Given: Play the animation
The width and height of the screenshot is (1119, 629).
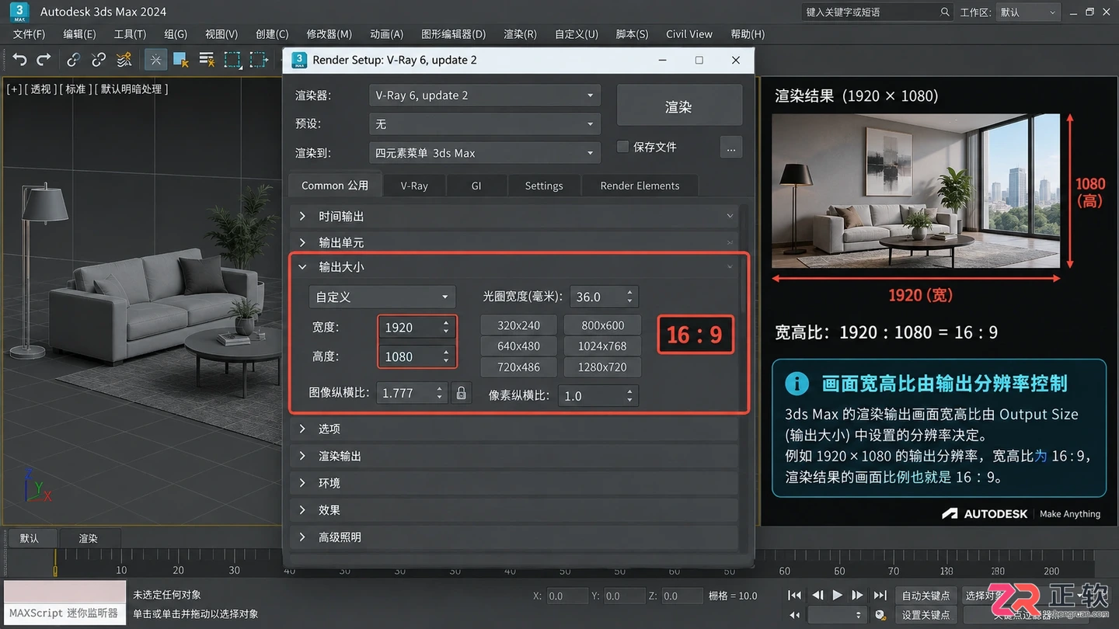Looking at the screenshot, I should 837,595.
